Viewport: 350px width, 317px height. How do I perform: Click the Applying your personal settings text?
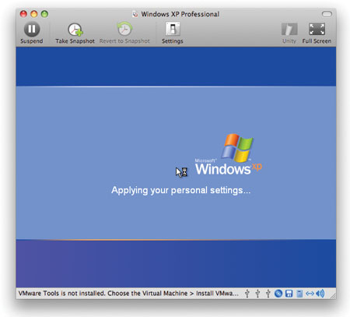point(181,190)
